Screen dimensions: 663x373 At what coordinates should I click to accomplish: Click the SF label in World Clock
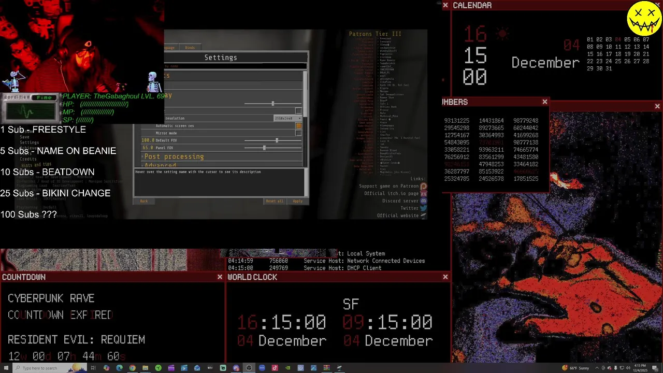pos(351,304)
